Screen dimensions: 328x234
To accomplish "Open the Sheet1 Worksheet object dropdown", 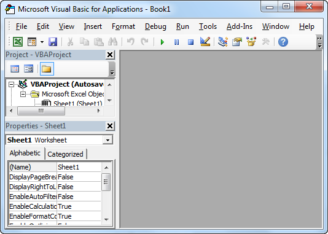I will (107, 140).
